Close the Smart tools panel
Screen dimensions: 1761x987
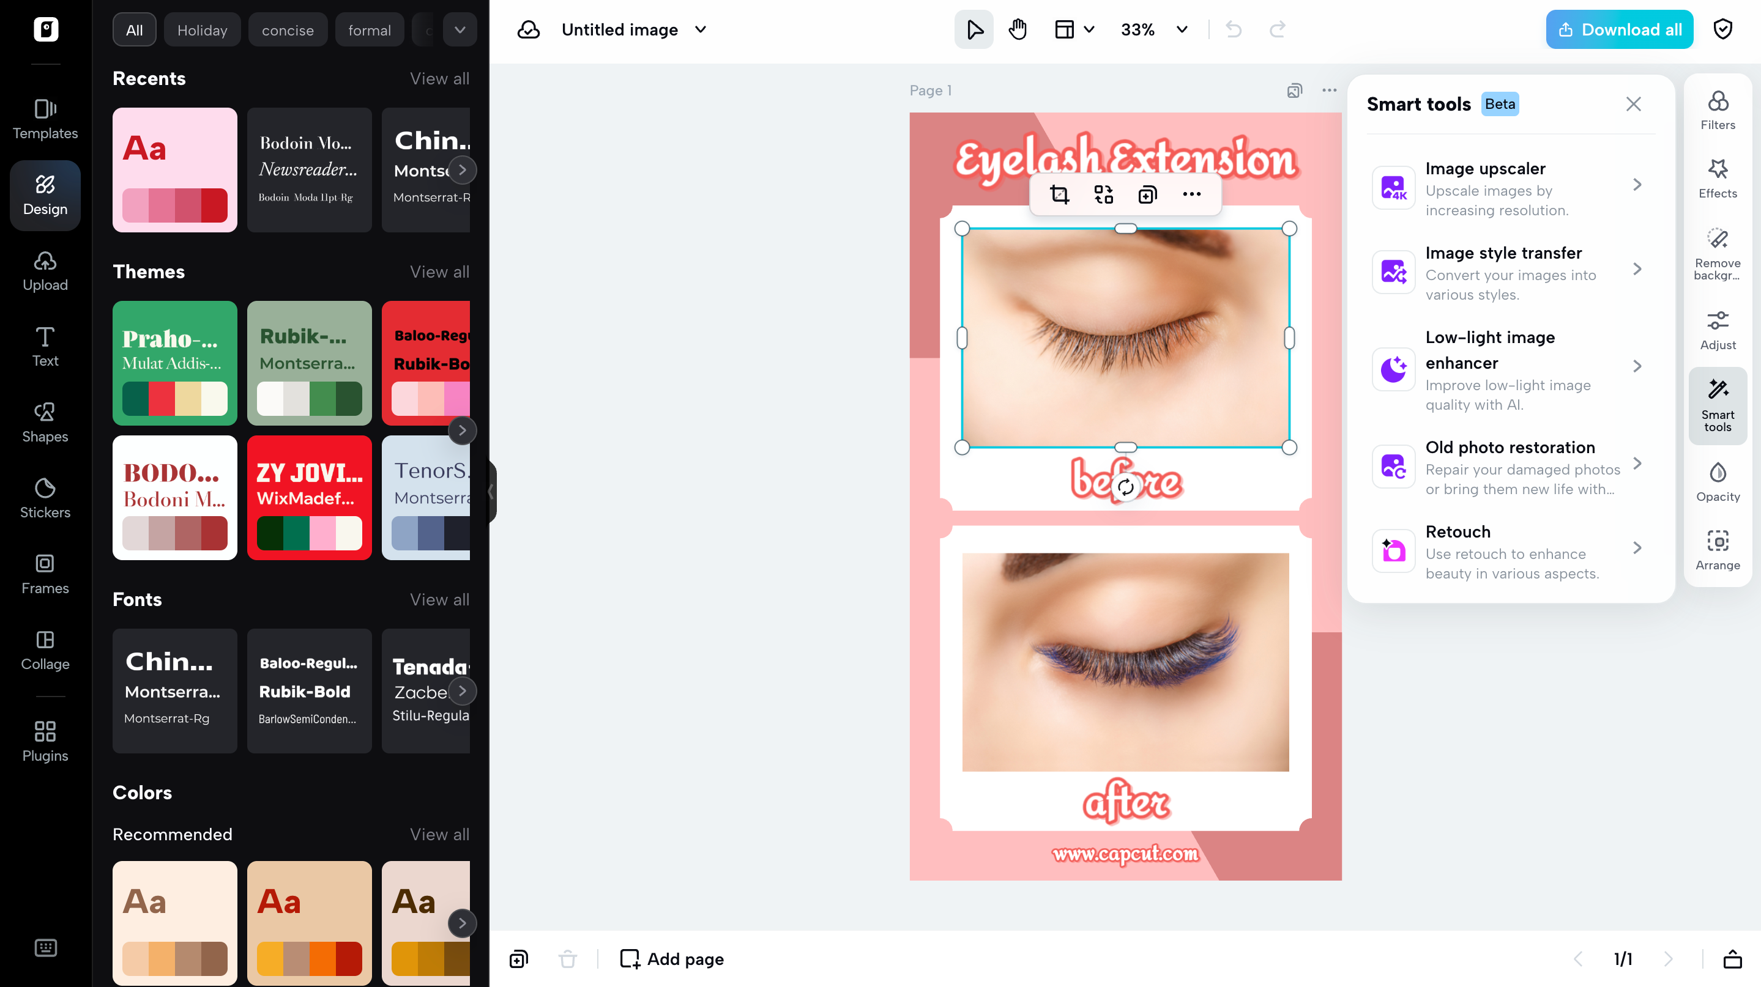pos(1634,104)
